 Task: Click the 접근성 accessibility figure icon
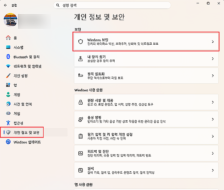tap(8, 123)
